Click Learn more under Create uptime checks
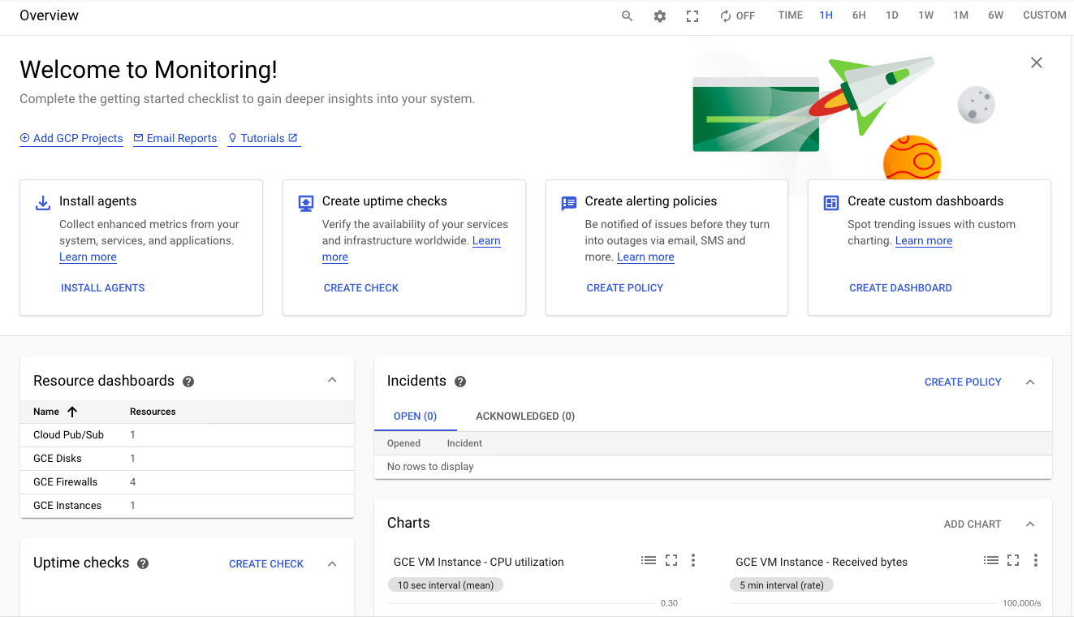The width and height of the screenshot is (1074, 617). [x=486, y=240]
